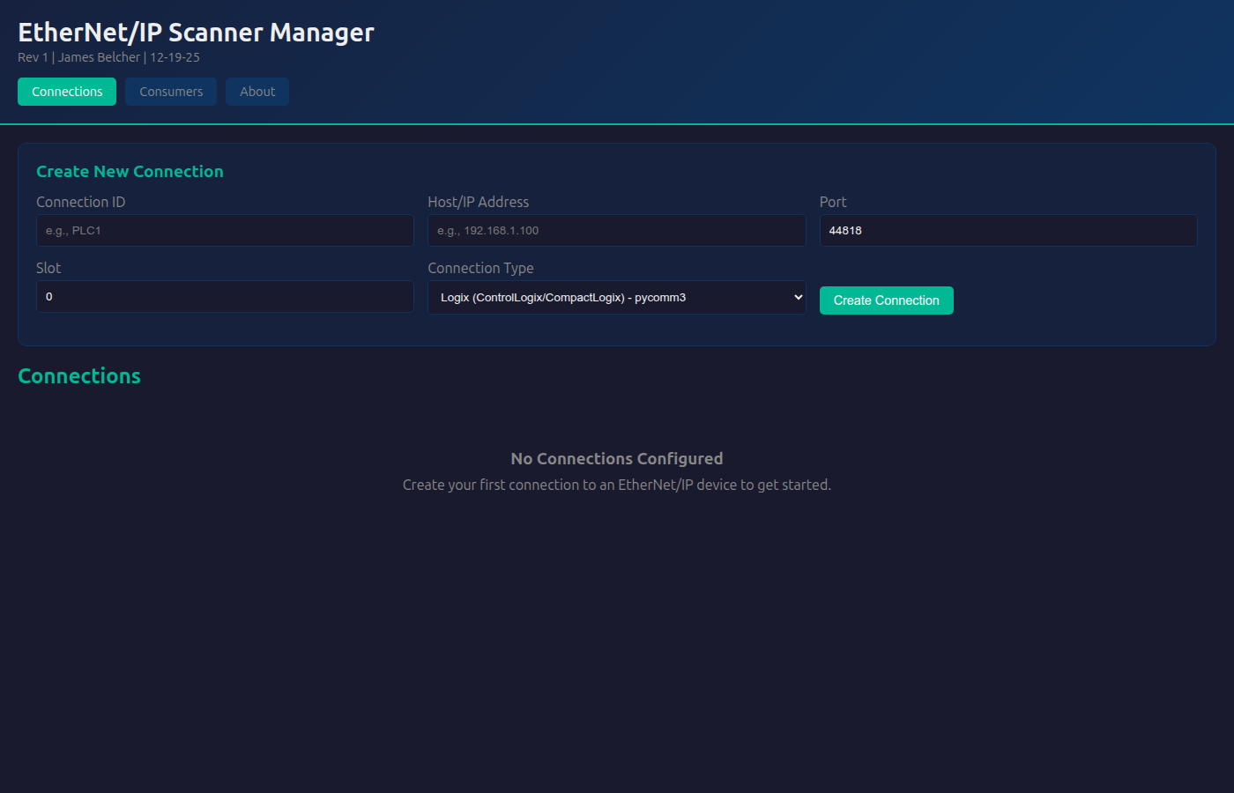Image resolution: width=1234 pixels, height=793 pixels.
Task: Click the Rev 1 James Belcher subtitle
Action: tap(109, 57)
